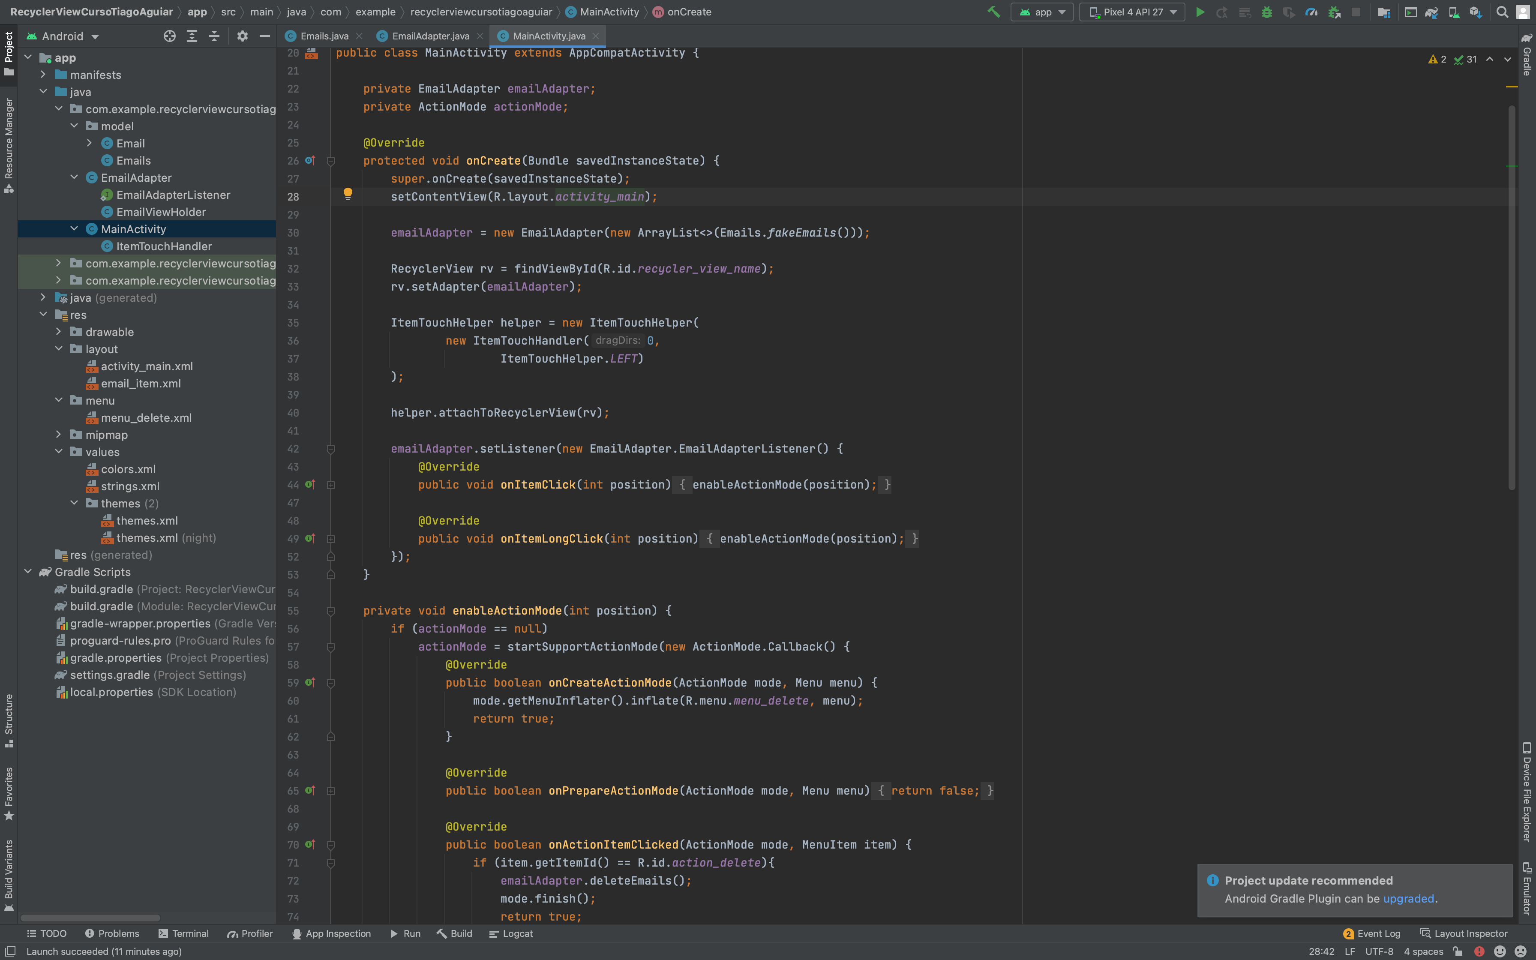
Task: Open the Pixel 4 API 27 device dropdown
Action: coord(1132,12)
